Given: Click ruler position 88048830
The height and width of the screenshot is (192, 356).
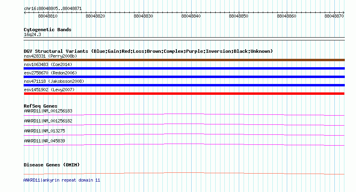Looking at the screenshot, I should pos(143,16).
